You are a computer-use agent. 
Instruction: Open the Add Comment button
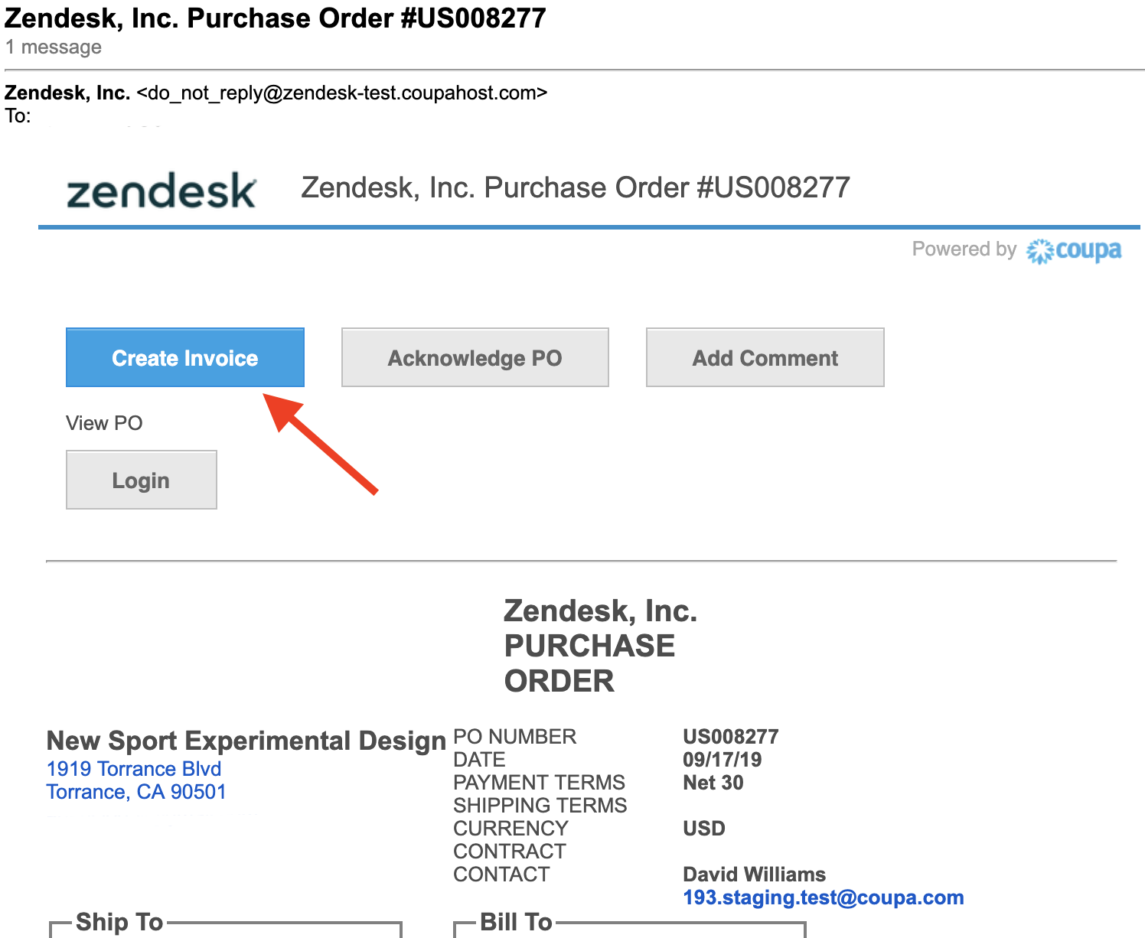tap(765, 358)
